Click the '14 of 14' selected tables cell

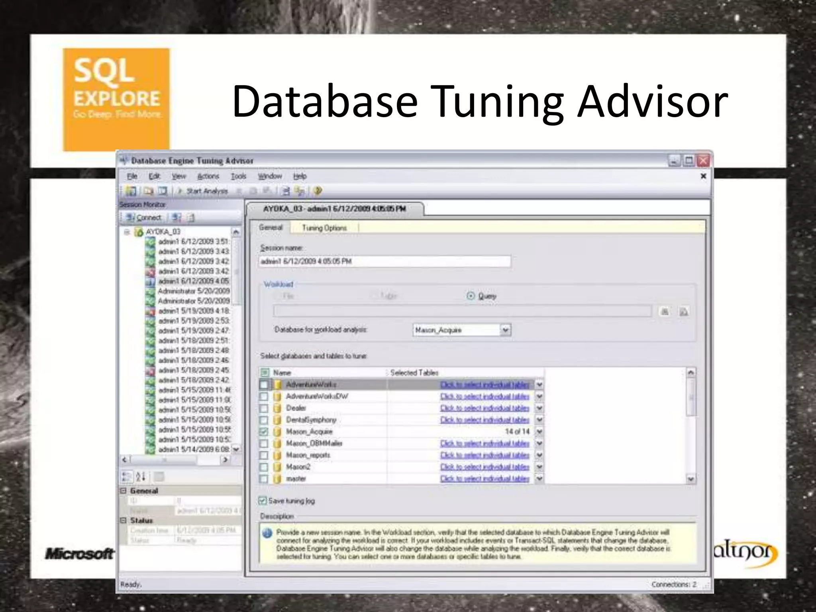coord(461,432)
